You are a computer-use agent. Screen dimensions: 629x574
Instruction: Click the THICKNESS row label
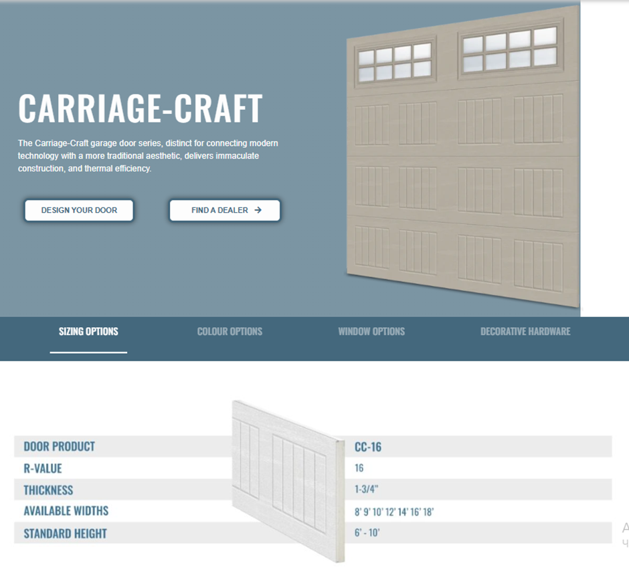click(x=49, y=490)
